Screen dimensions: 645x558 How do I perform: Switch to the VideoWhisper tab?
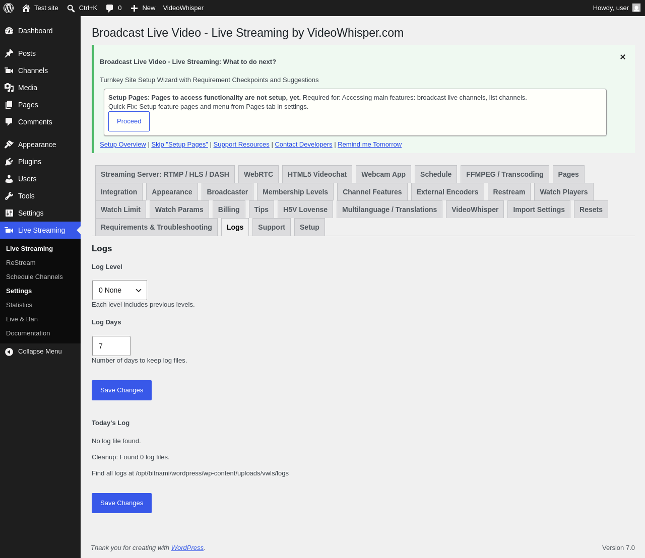[x=475, y=210]
